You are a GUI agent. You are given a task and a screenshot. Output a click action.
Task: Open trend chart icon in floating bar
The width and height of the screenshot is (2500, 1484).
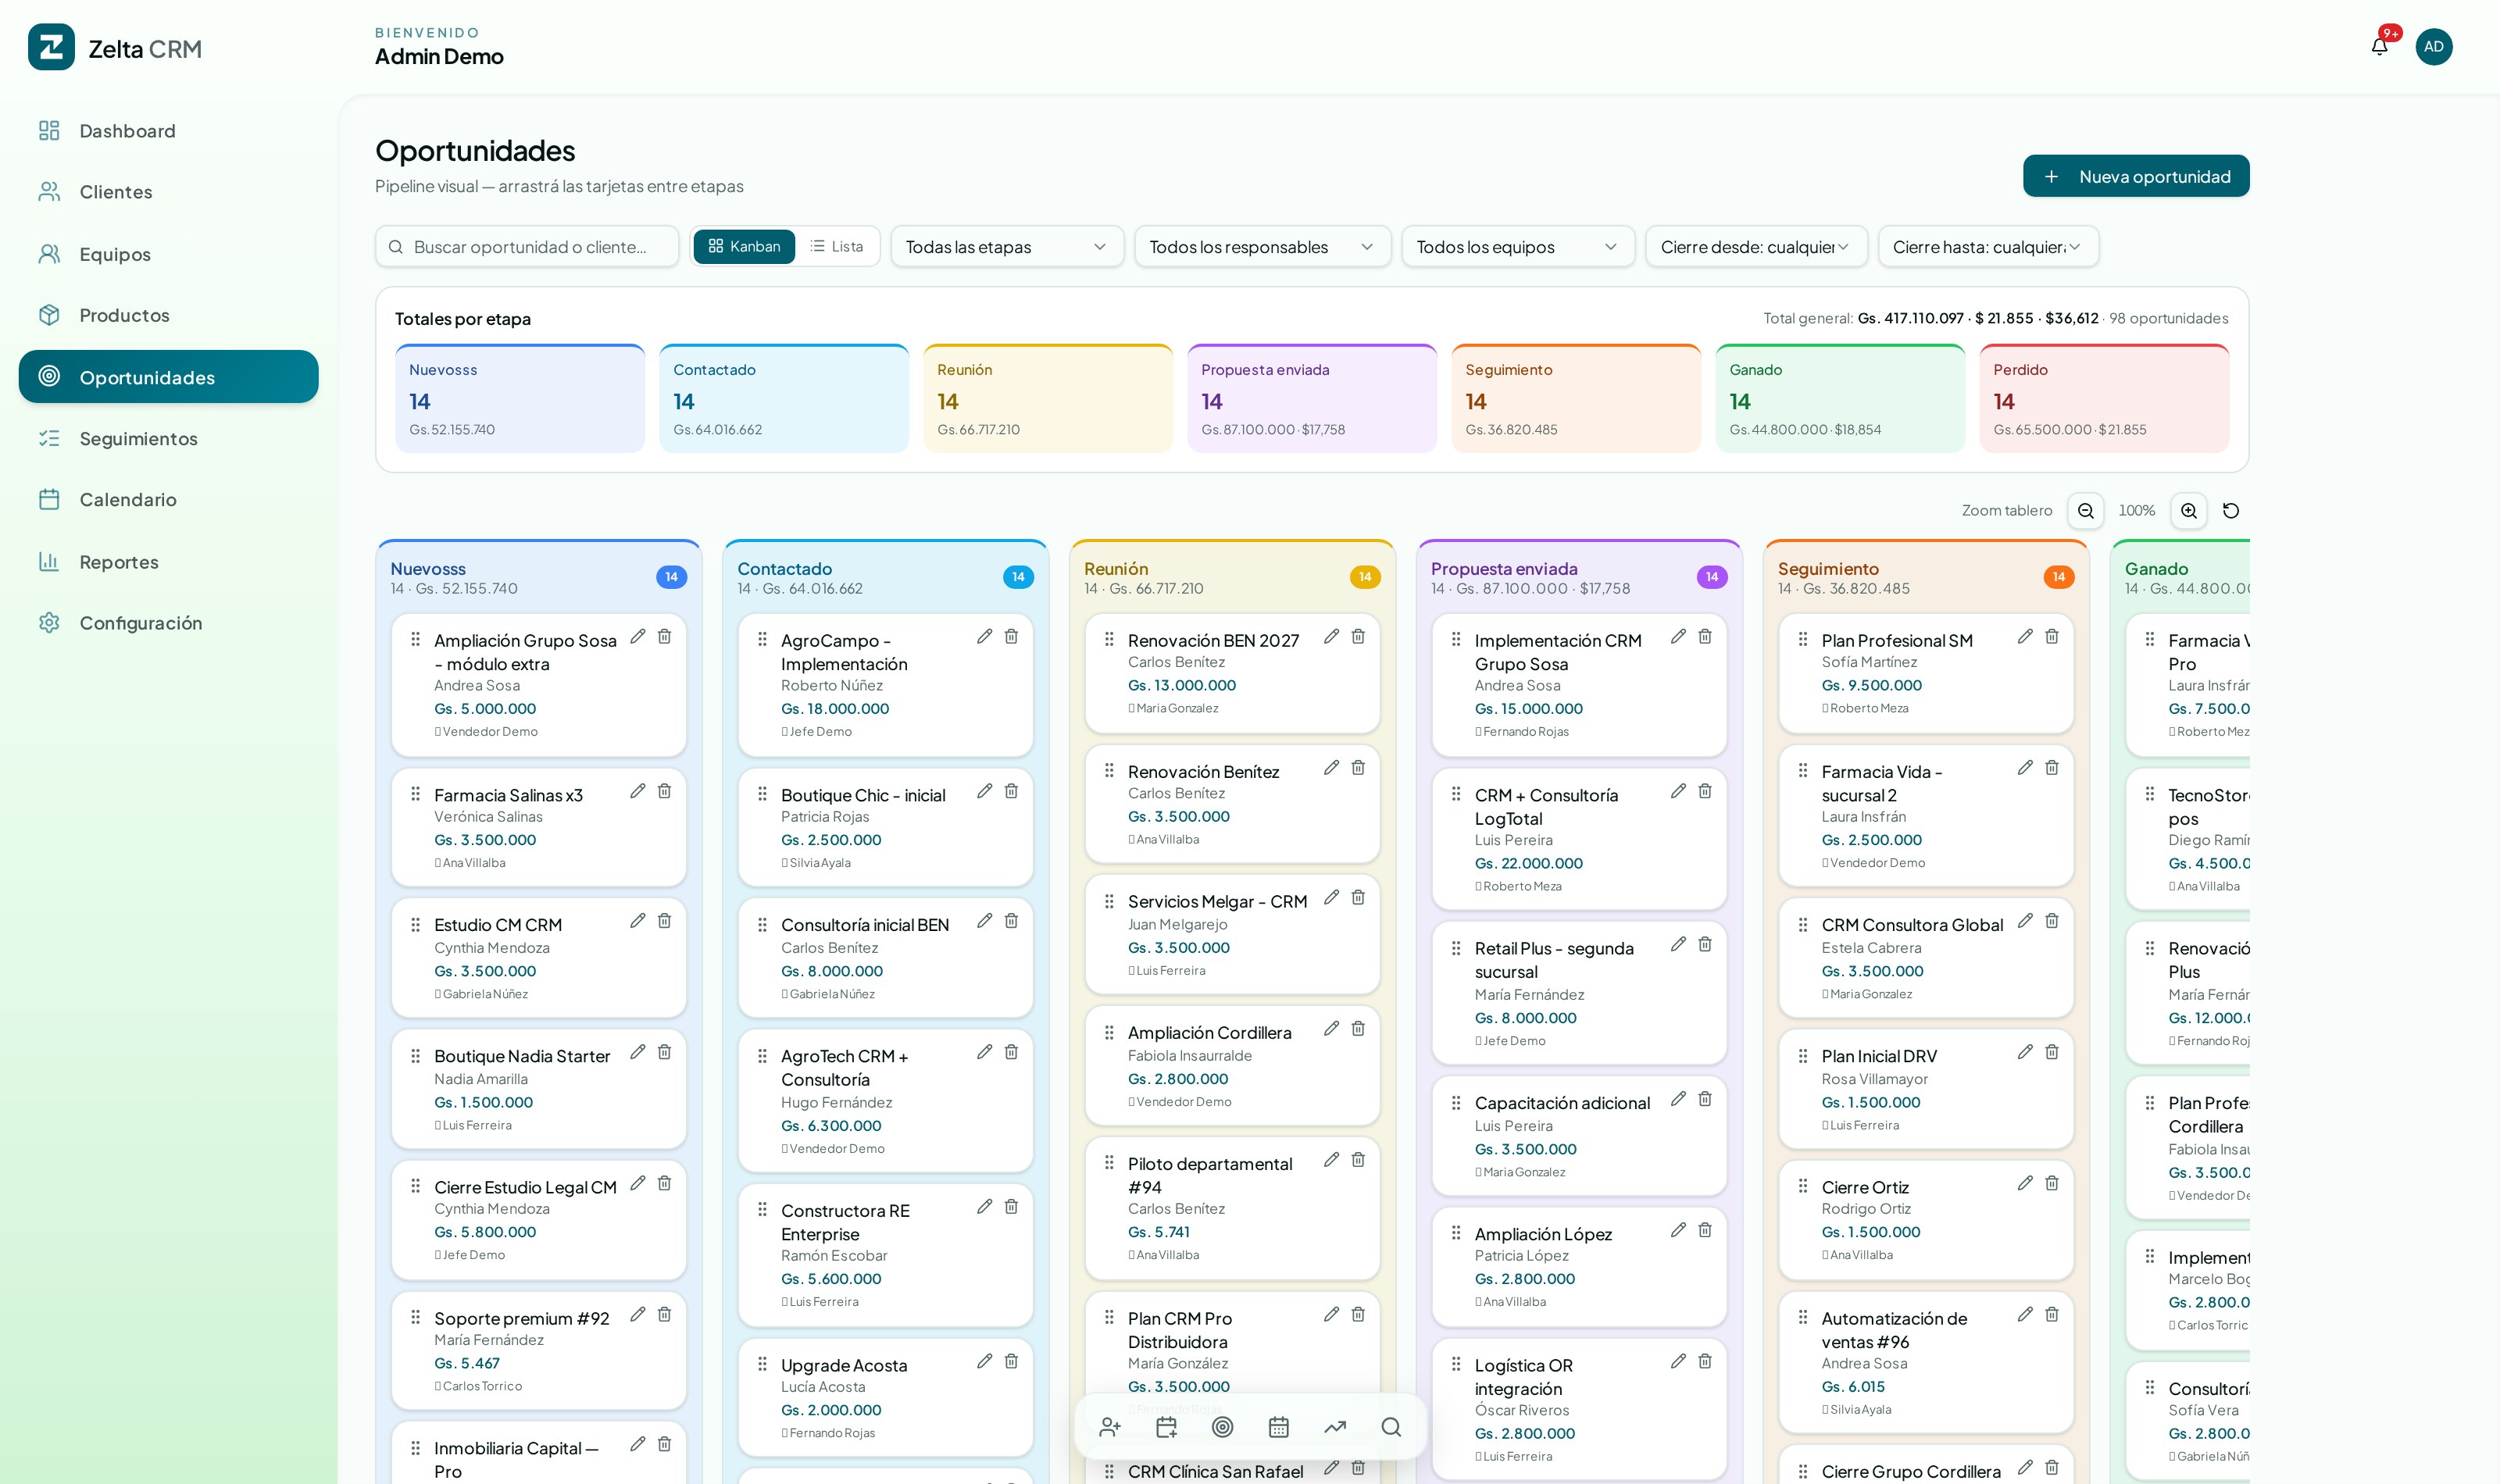[1335, 1427]
